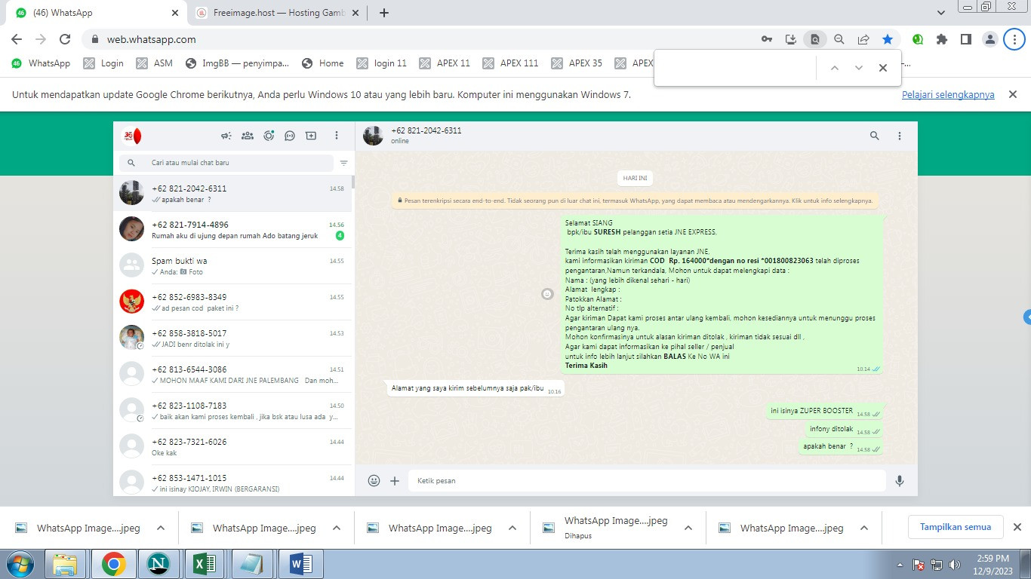Open the chat list three-dot menu
The height and width of the screenshot is (579, 1031).
point(337,136)
